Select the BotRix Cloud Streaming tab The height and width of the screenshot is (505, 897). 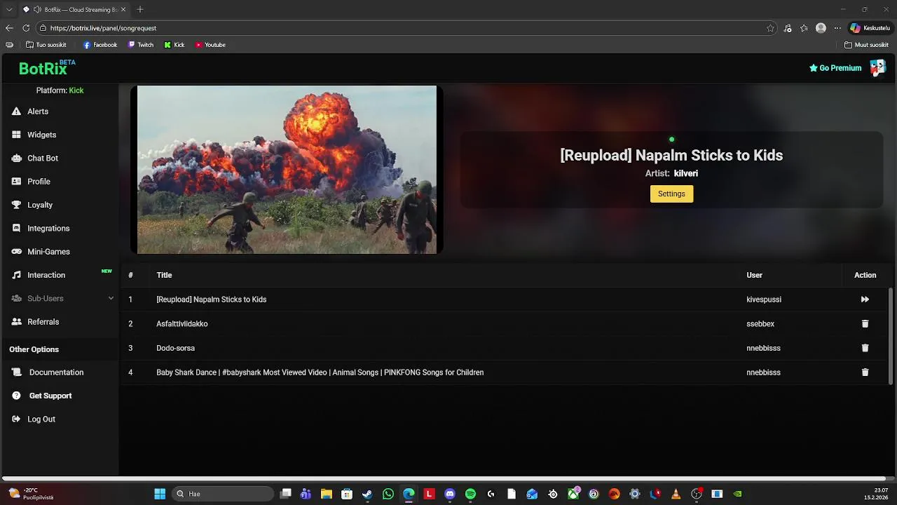coord(74,10)
